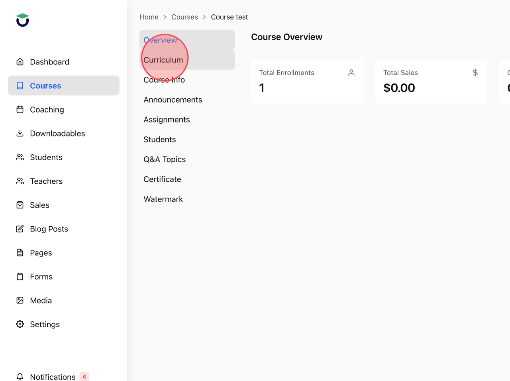Open the Assignments tab
The width and height of the screenshot is (510, 381).
(187, 119)
